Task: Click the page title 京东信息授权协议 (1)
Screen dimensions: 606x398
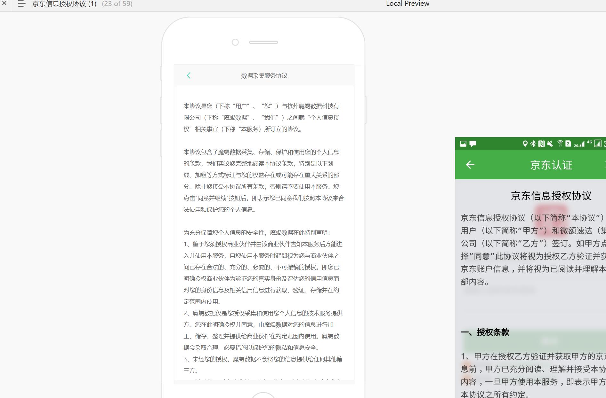Action: point(64,4)
